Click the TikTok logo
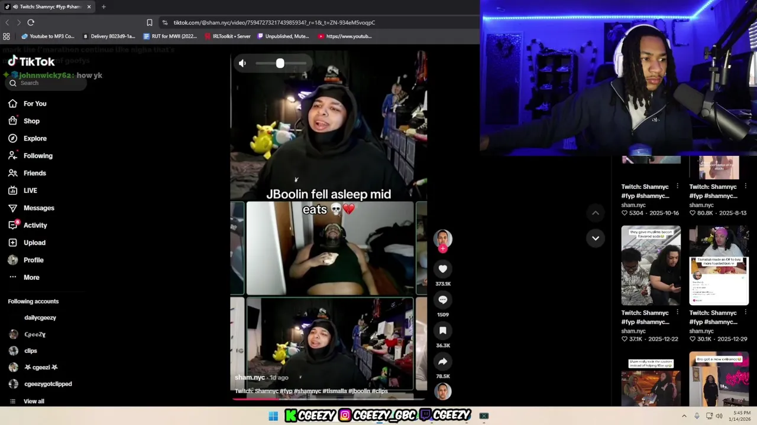This screenshot has height=425, width=757. pos(31,61)
